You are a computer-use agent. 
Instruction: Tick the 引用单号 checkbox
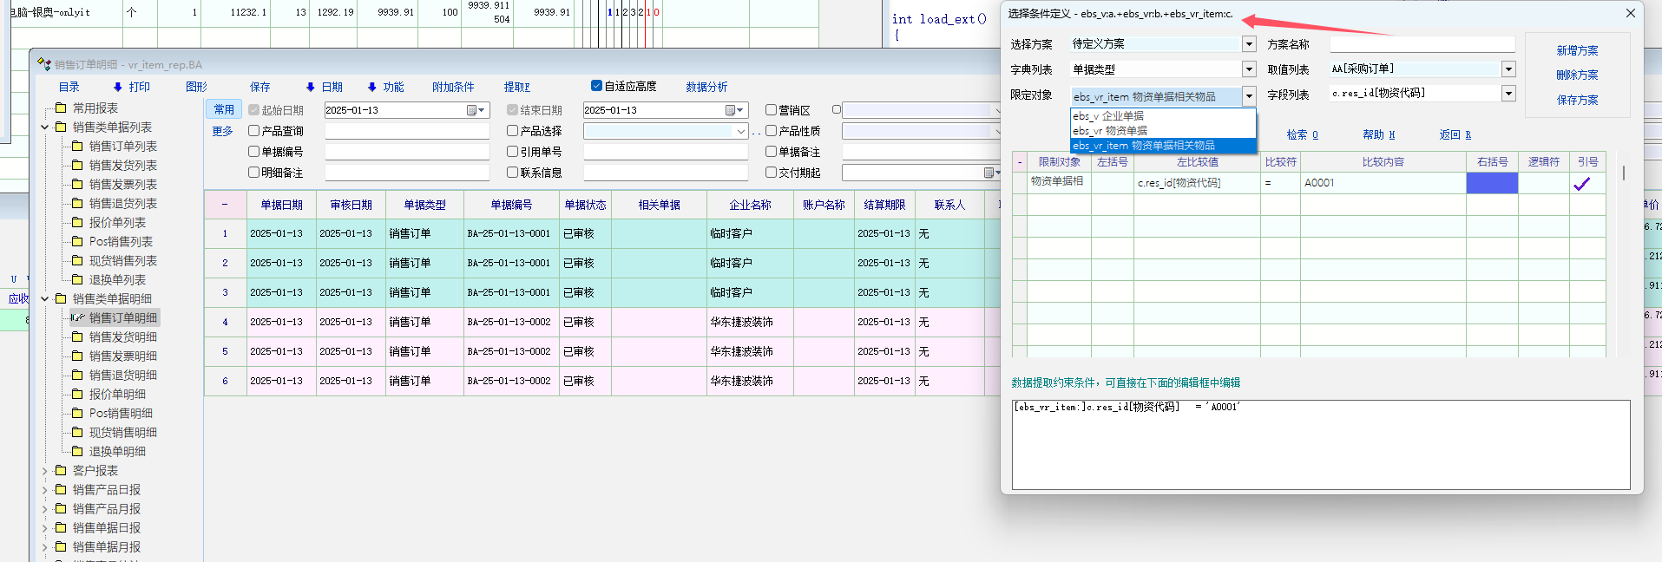(513, 152)
